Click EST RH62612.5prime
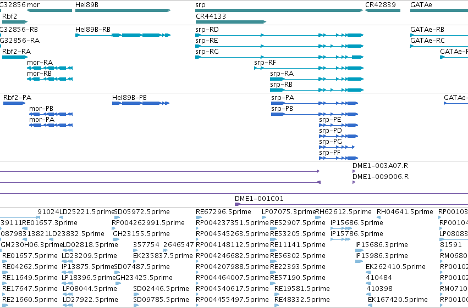 click(344, 212)
